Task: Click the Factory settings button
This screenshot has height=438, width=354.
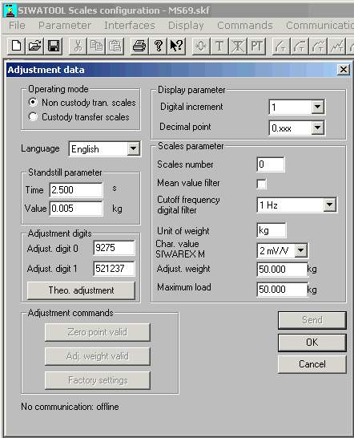Action: pos(98,380)
